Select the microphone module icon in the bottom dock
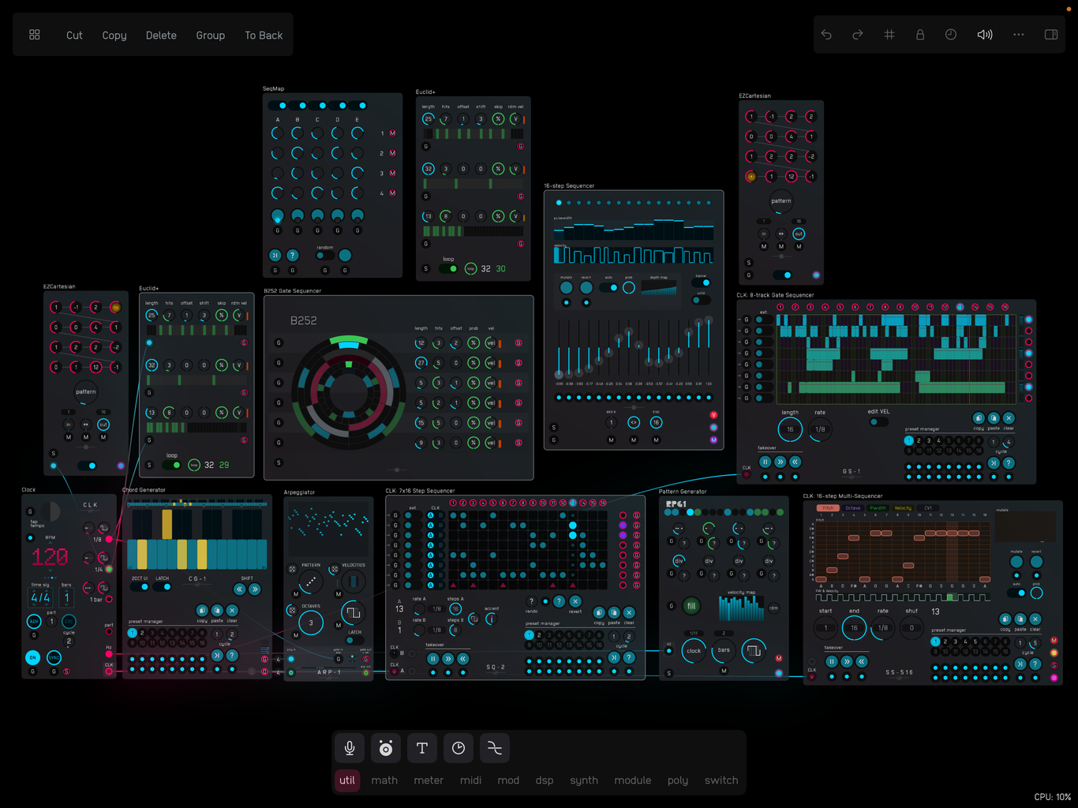Image resolution: width=1078 pixels, height=808 pixels. pyautogui.click(x=350, y=748)
